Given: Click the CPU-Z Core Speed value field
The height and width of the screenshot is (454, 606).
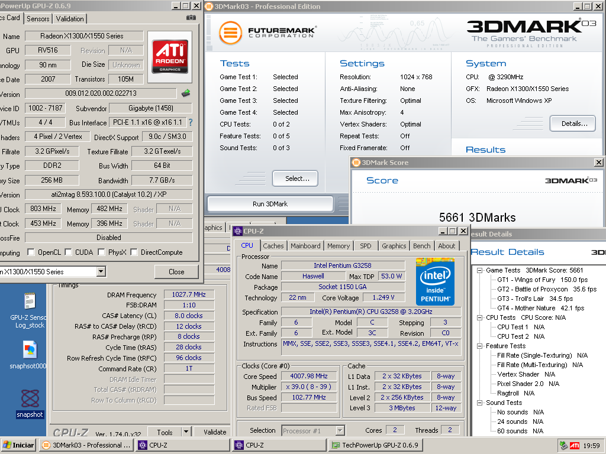Looking at the screenshot, I should tap(309, 376).
